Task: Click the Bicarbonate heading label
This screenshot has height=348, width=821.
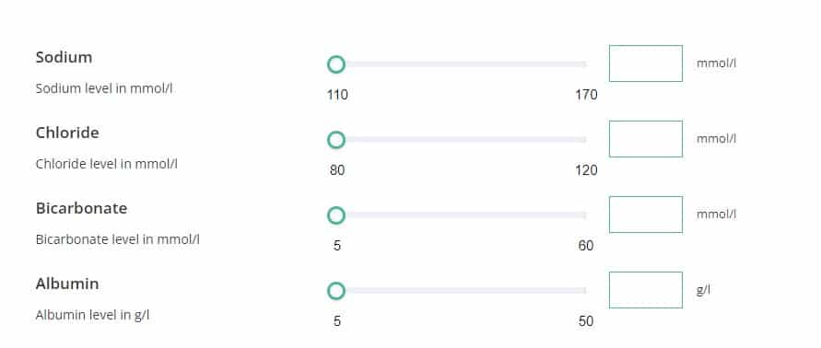Action: click(81, 208)
